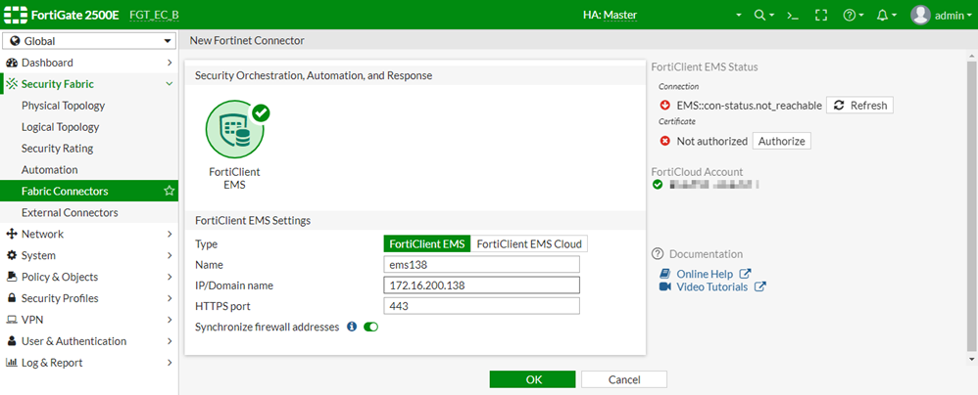
Task: Open the search magnifier in header
Action: 759,16
